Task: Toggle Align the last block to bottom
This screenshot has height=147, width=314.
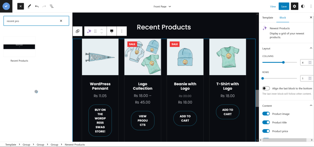Action: click(x=266, y=88)
